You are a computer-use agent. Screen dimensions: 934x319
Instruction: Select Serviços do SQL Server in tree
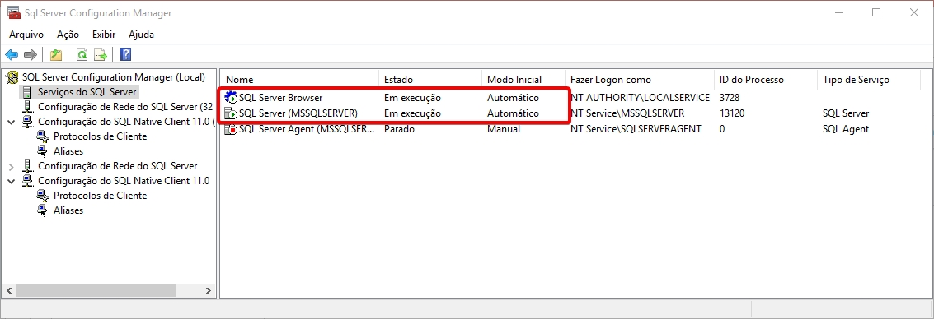87,92
